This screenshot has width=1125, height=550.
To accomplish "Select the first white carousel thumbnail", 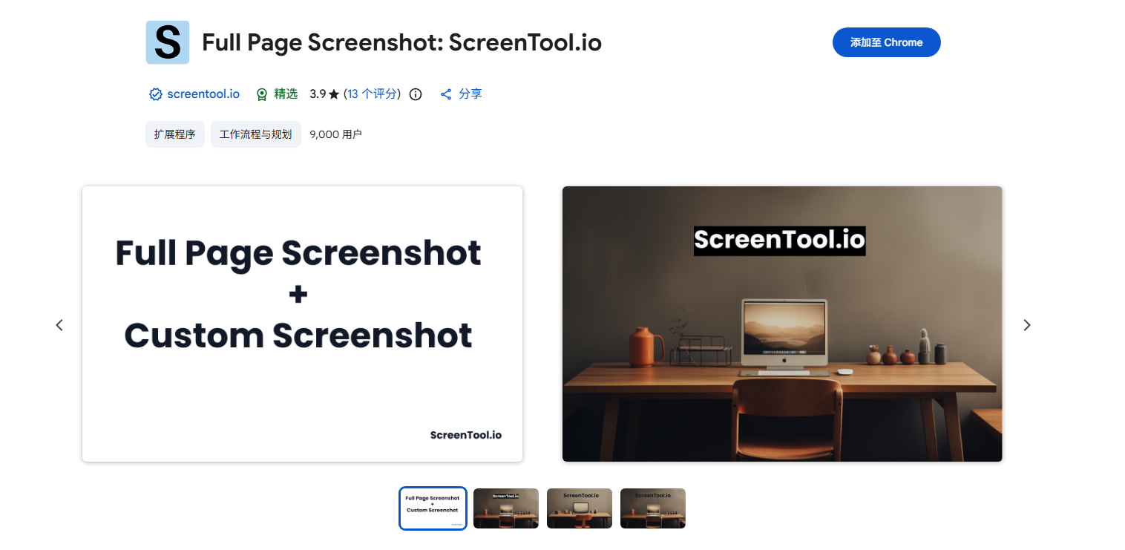I will [433, 508].
